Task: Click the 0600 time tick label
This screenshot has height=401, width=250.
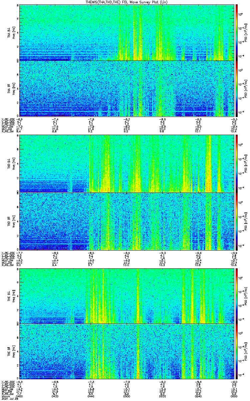Action: tap(233, 396)
